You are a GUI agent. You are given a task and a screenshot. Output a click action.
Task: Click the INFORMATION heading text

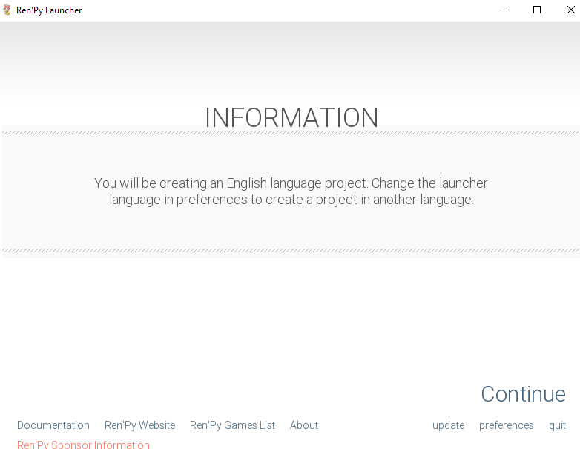291,118
